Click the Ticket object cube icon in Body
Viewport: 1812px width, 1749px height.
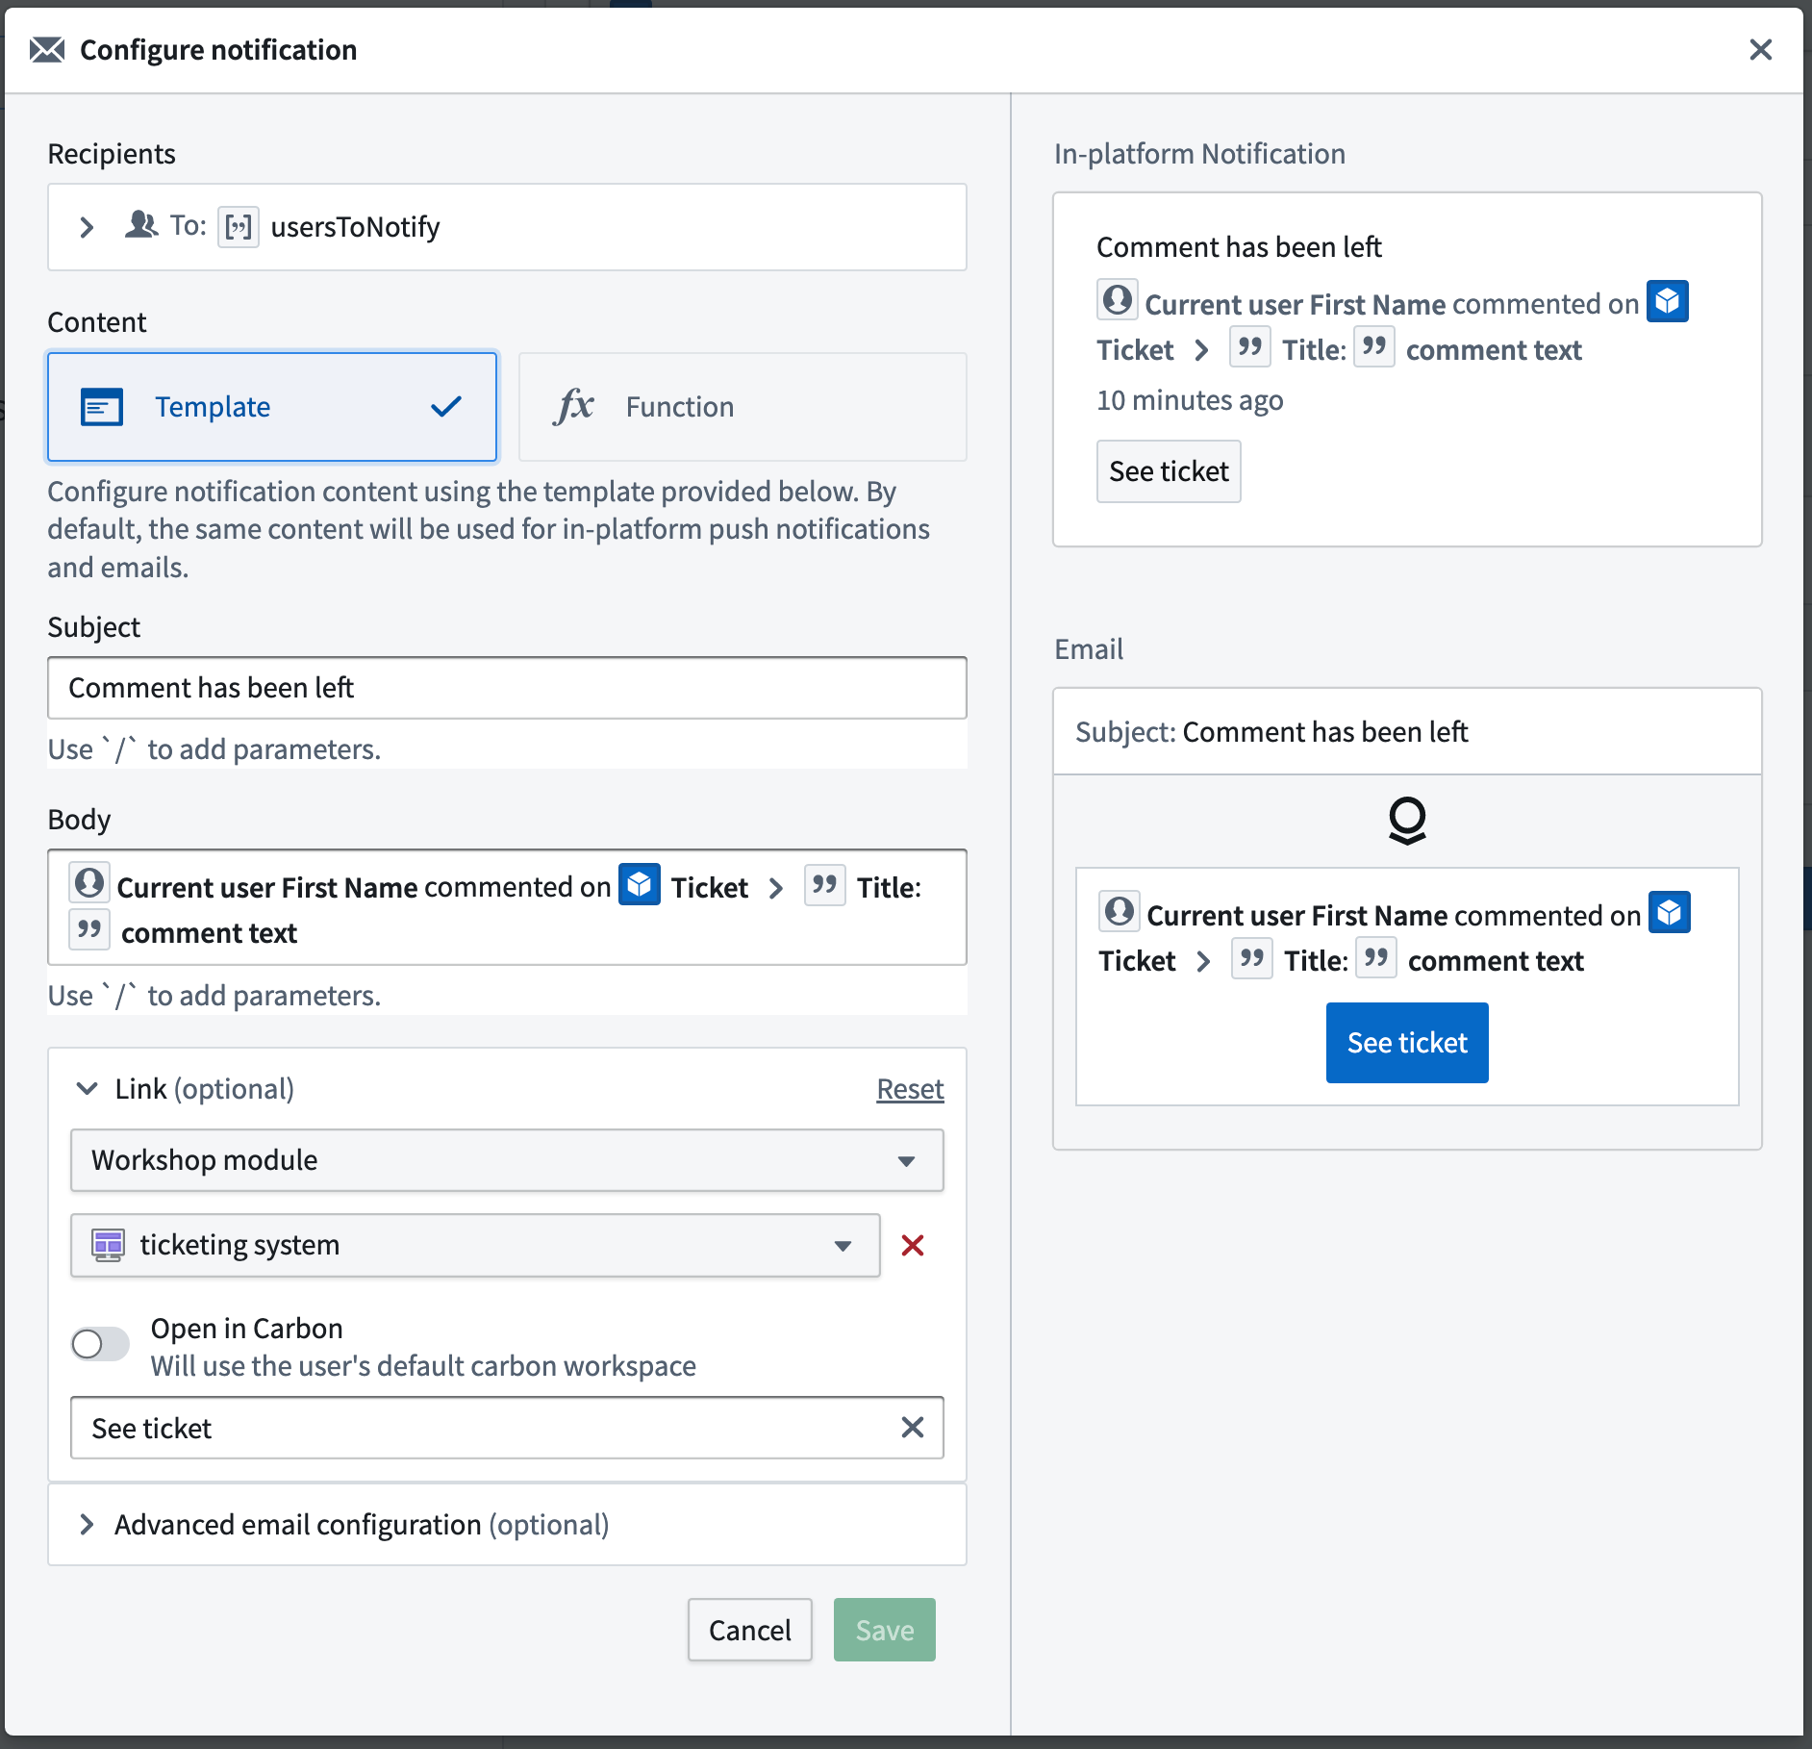(640, 884)
